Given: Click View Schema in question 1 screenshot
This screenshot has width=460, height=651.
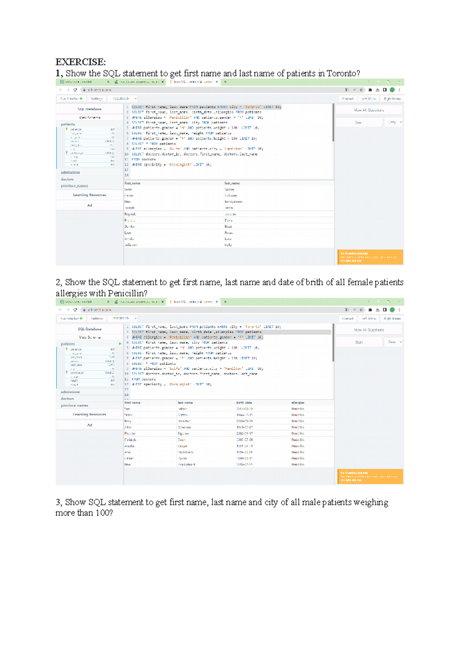Looking at the screenshot, I should [89, 118].
